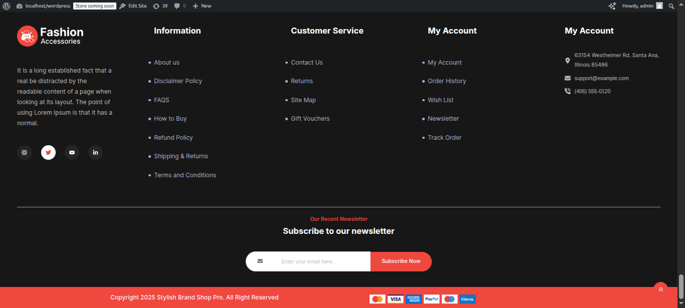
Task: Click the Visa payment icon
Action: pos(396,299)
